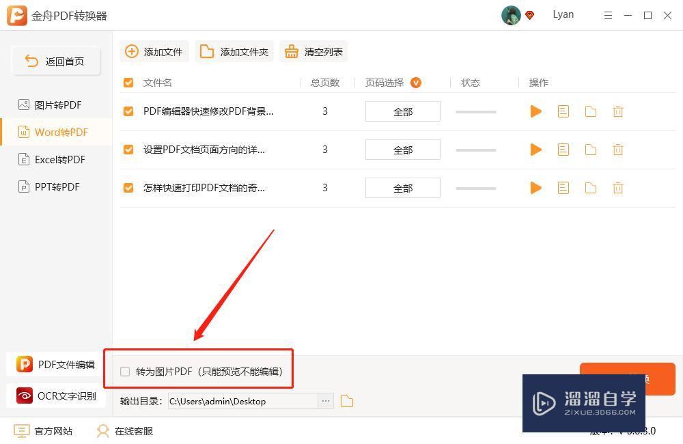
Task: Open the hamburger menu in title bar
Action: pos(608,16)
